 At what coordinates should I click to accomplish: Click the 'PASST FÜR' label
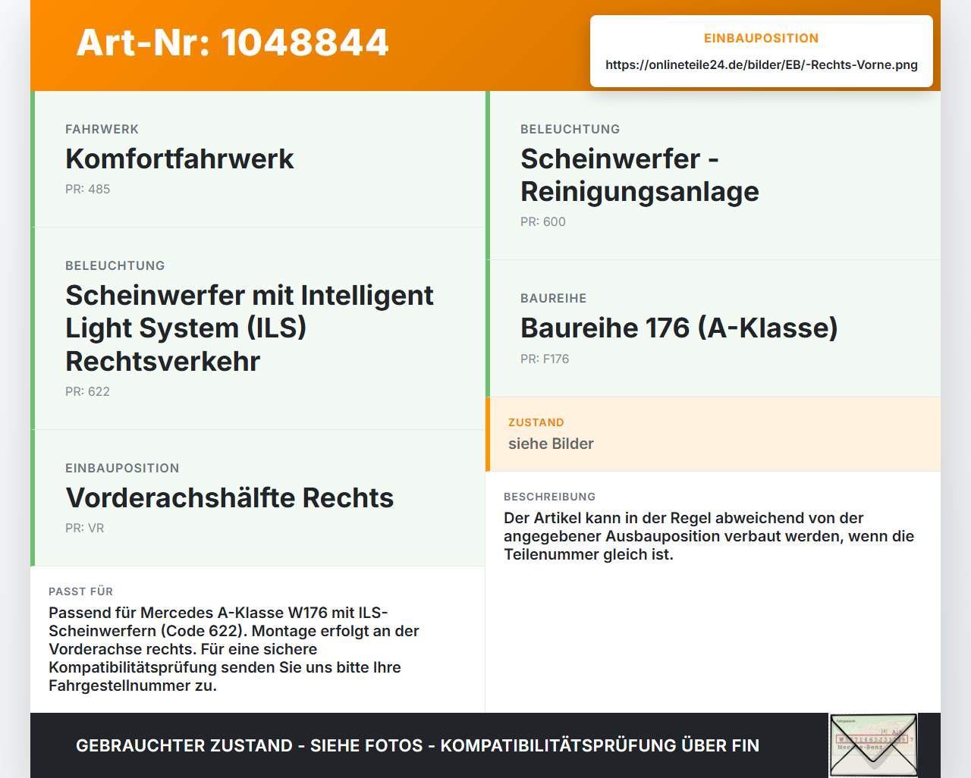(x=80, y=591)
